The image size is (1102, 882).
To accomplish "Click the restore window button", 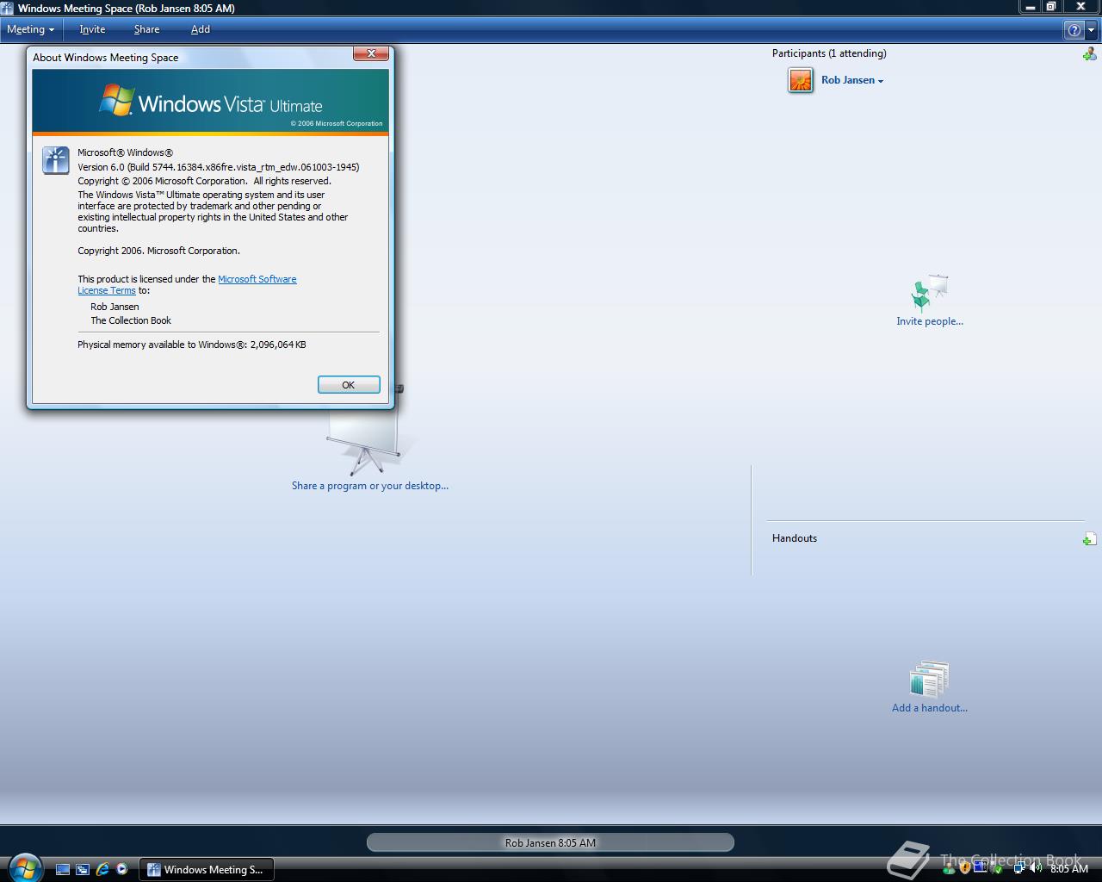I will click(x=1051, y=7).
